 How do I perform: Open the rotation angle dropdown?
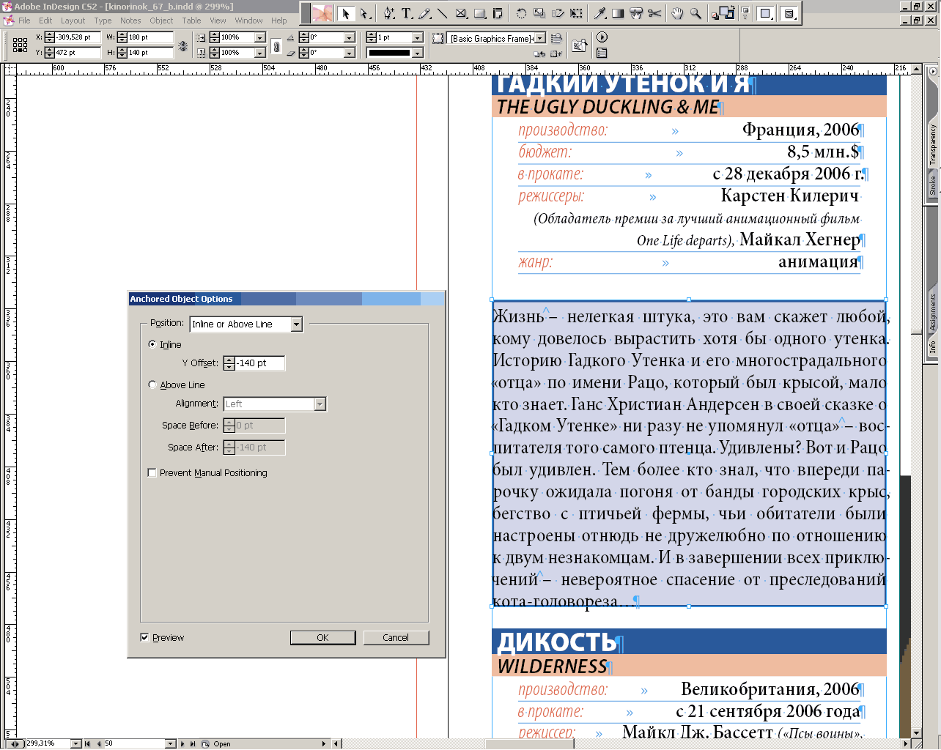point(350,37)
